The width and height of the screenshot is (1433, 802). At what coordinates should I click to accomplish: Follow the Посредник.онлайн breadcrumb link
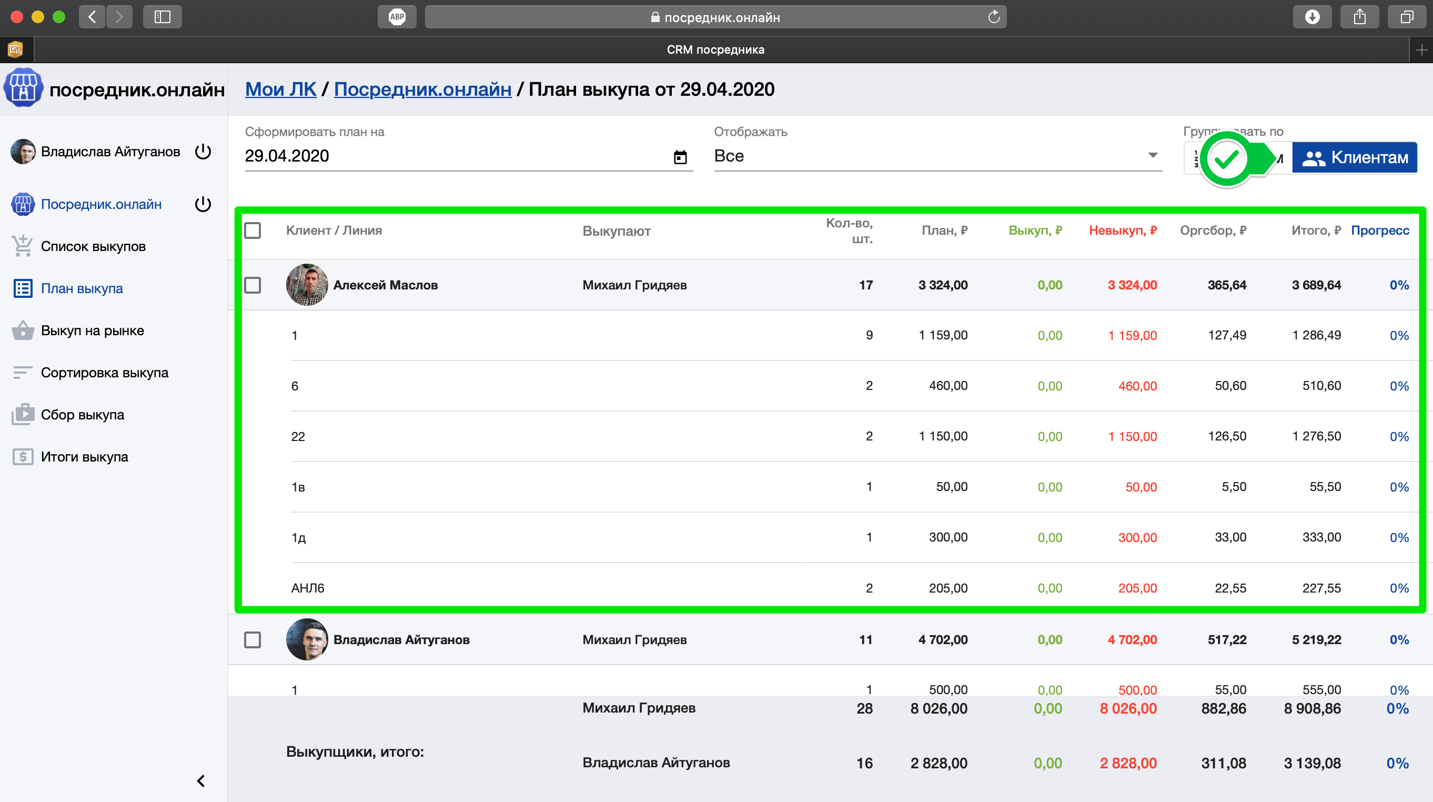tap(422, 89)
